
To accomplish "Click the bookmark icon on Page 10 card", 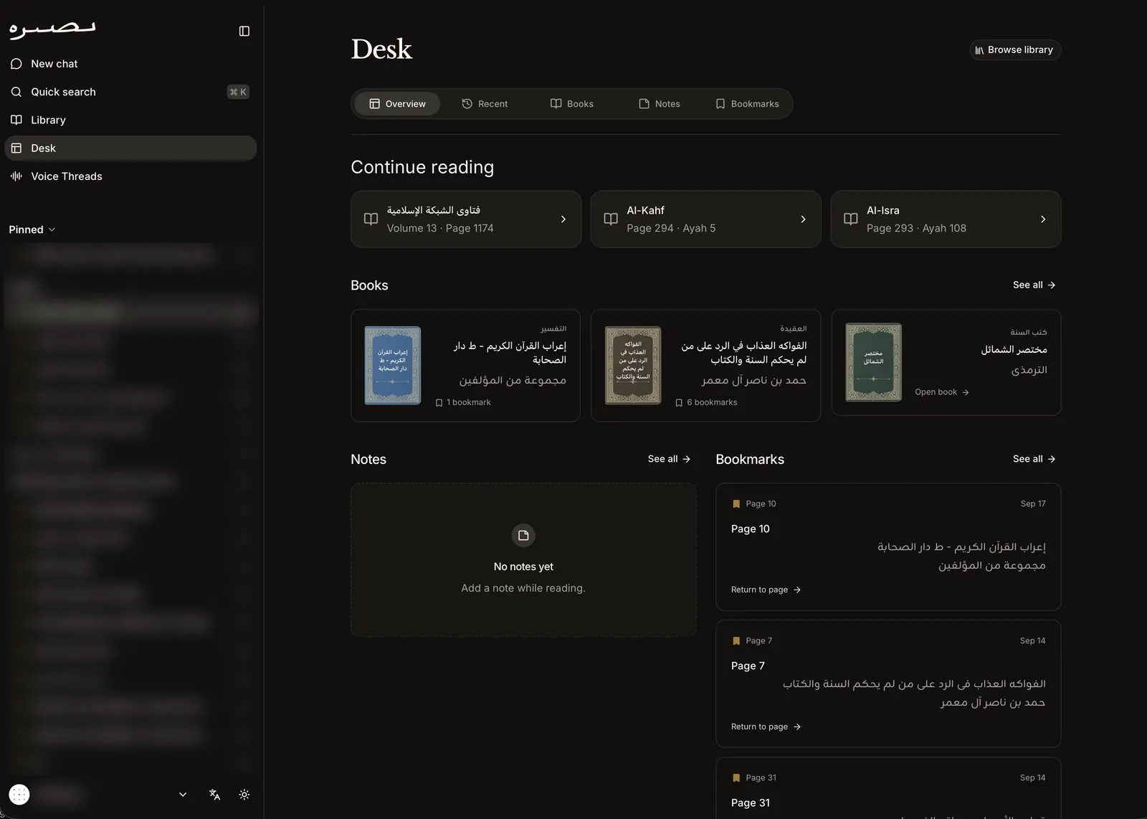I will (736, 504).
